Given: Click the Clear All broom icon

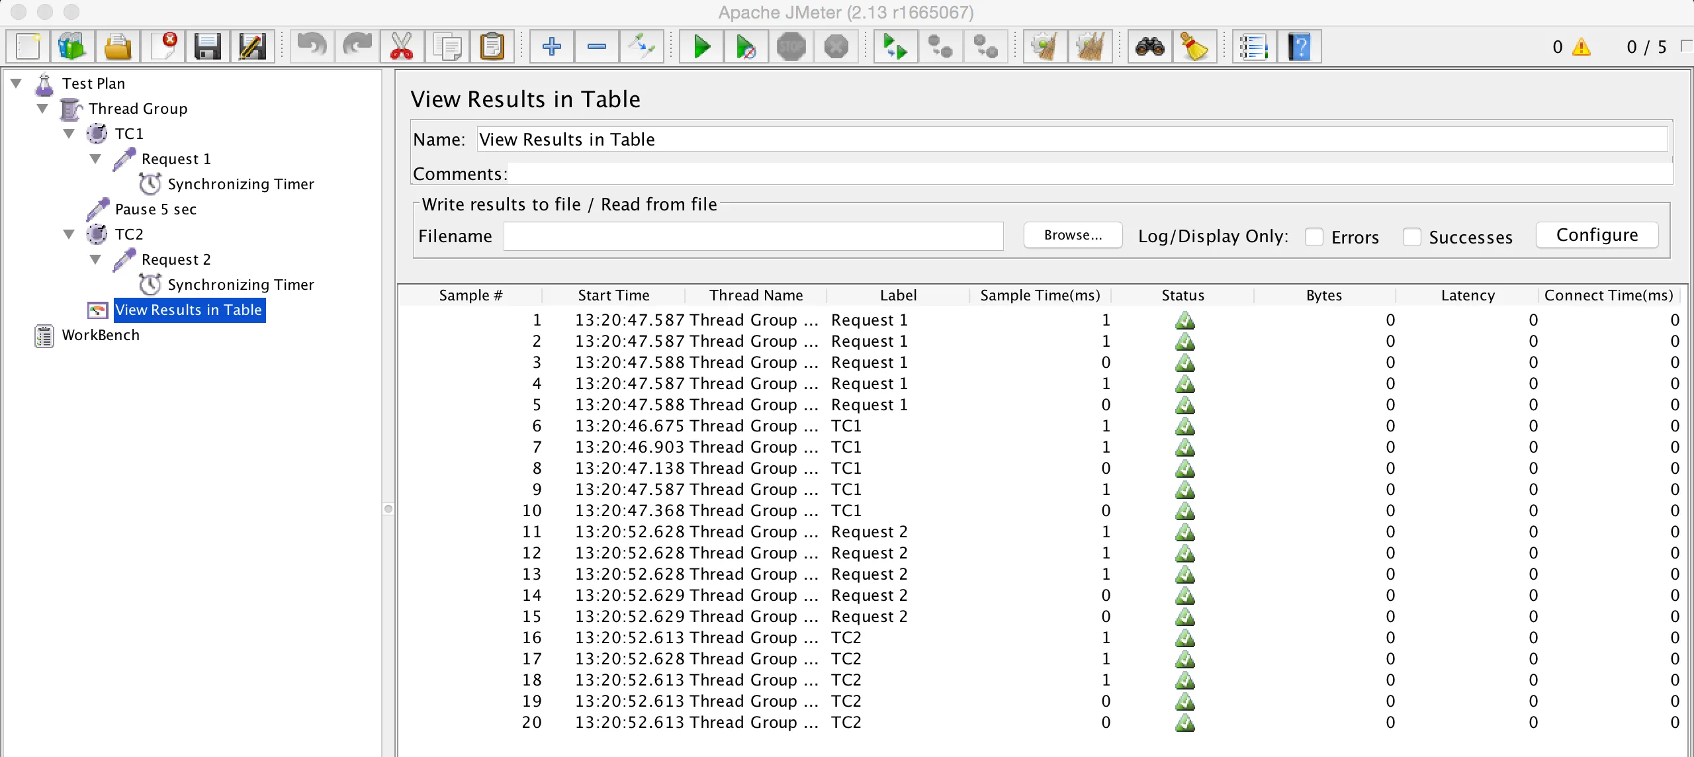Looking at the screenshot, I should (x=1090, y=47).
